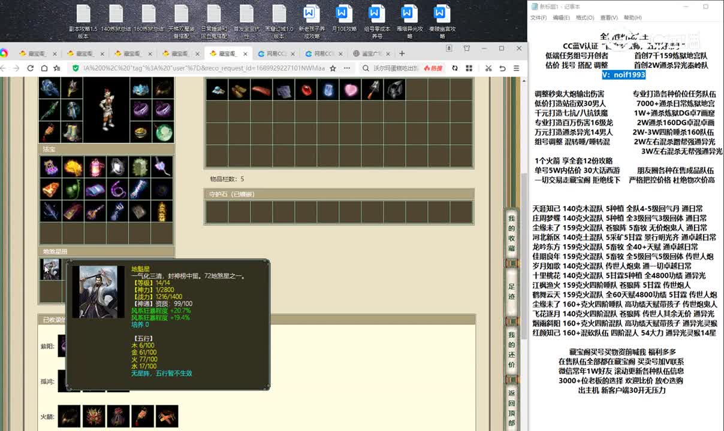The height and width of the screenshot is (431, 724).
Task: Open Notepad 编辑(E) menu
Action: click(561, 18)
